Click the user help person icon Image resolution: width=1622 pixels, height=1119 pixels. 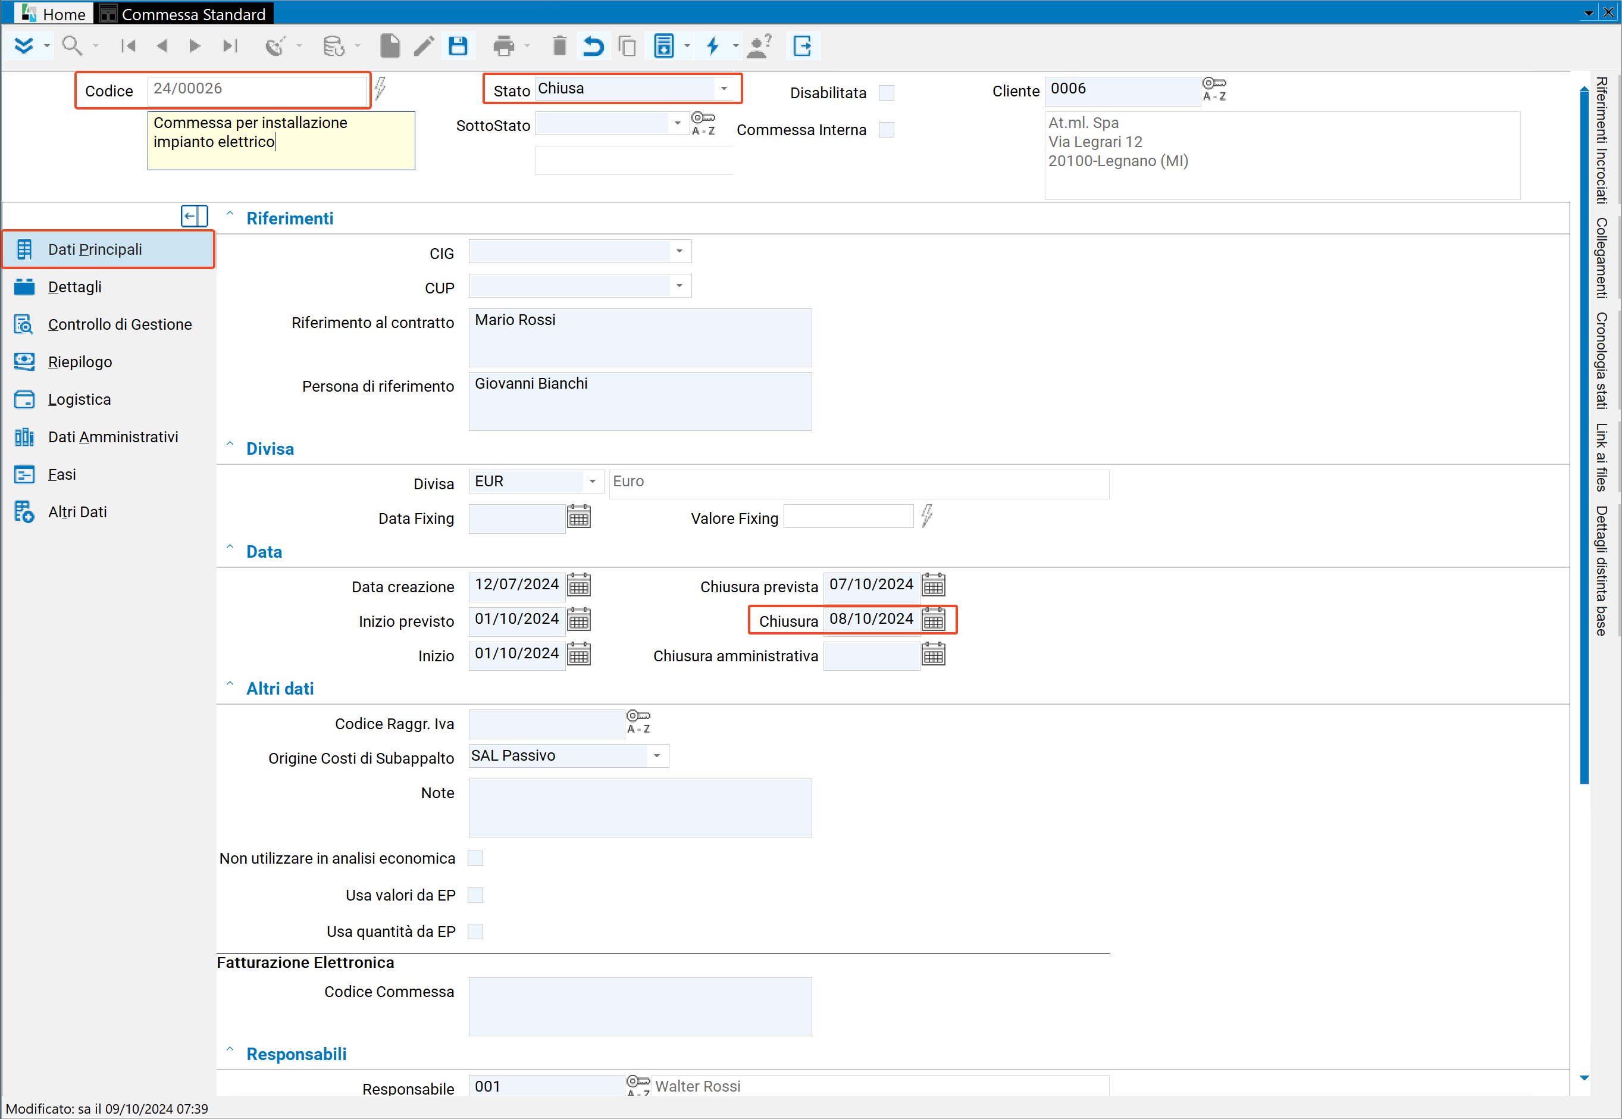tap(759, 46)
